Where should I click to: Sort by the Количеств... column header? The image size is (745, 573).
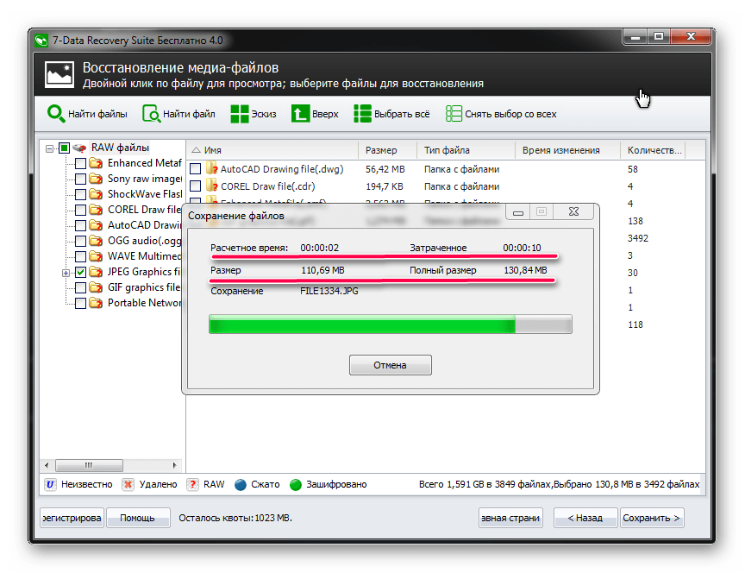coord(654,150)
